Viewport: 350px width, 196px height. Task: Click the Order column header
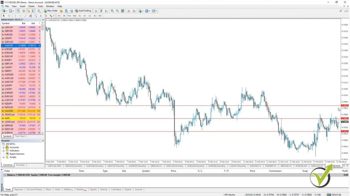pyautogui.click(x=7, y=171)
